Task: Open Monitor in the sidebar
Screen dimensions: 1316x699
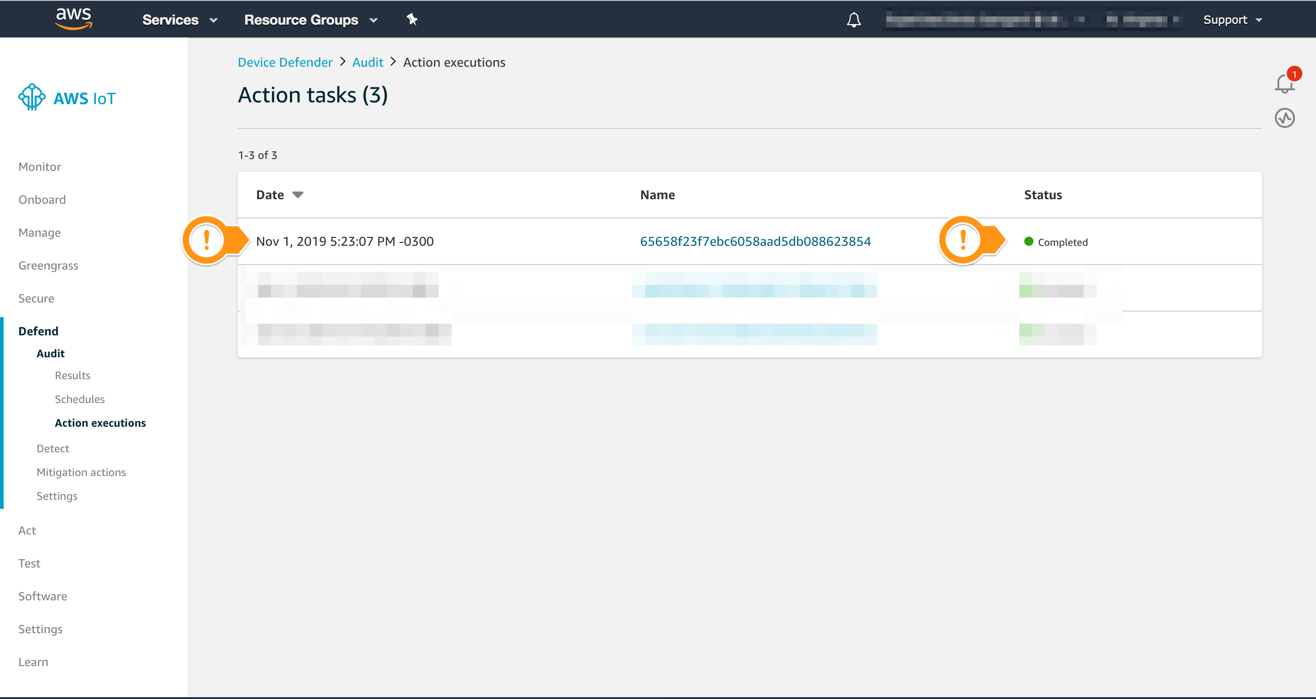Action: point(40,167)
